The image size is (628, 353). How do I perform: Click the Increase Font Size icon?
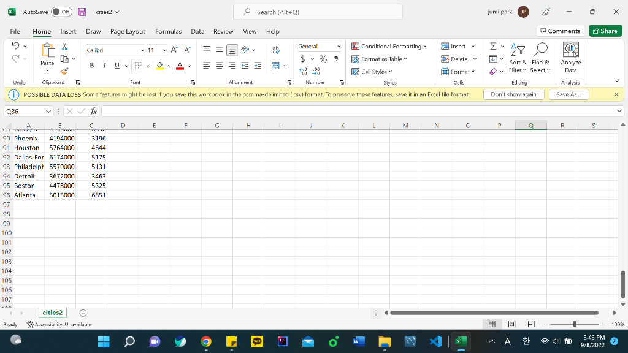[174, 50]
